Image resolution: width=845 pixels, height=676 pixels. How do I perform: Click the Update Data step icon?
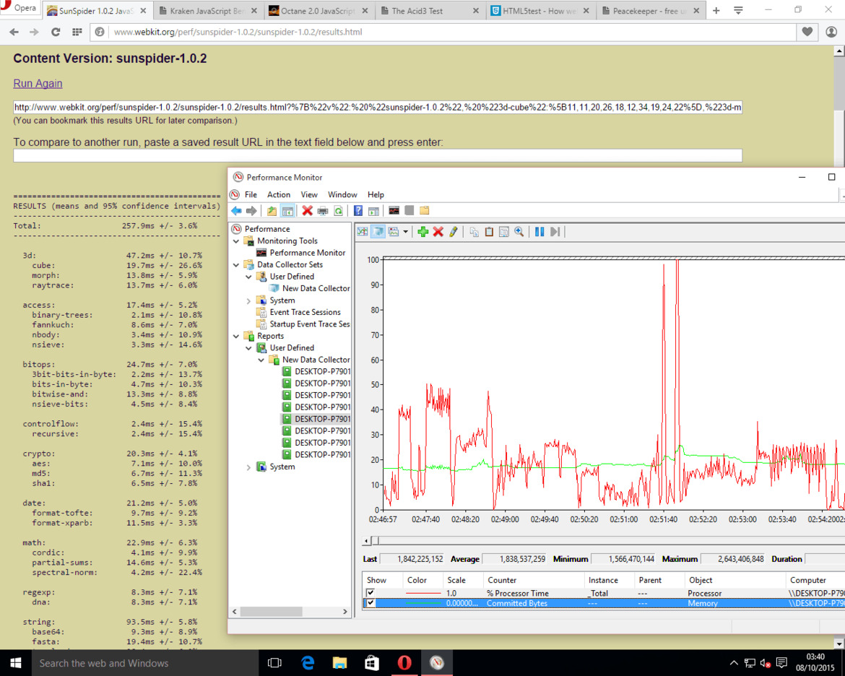tap(555, 232)
